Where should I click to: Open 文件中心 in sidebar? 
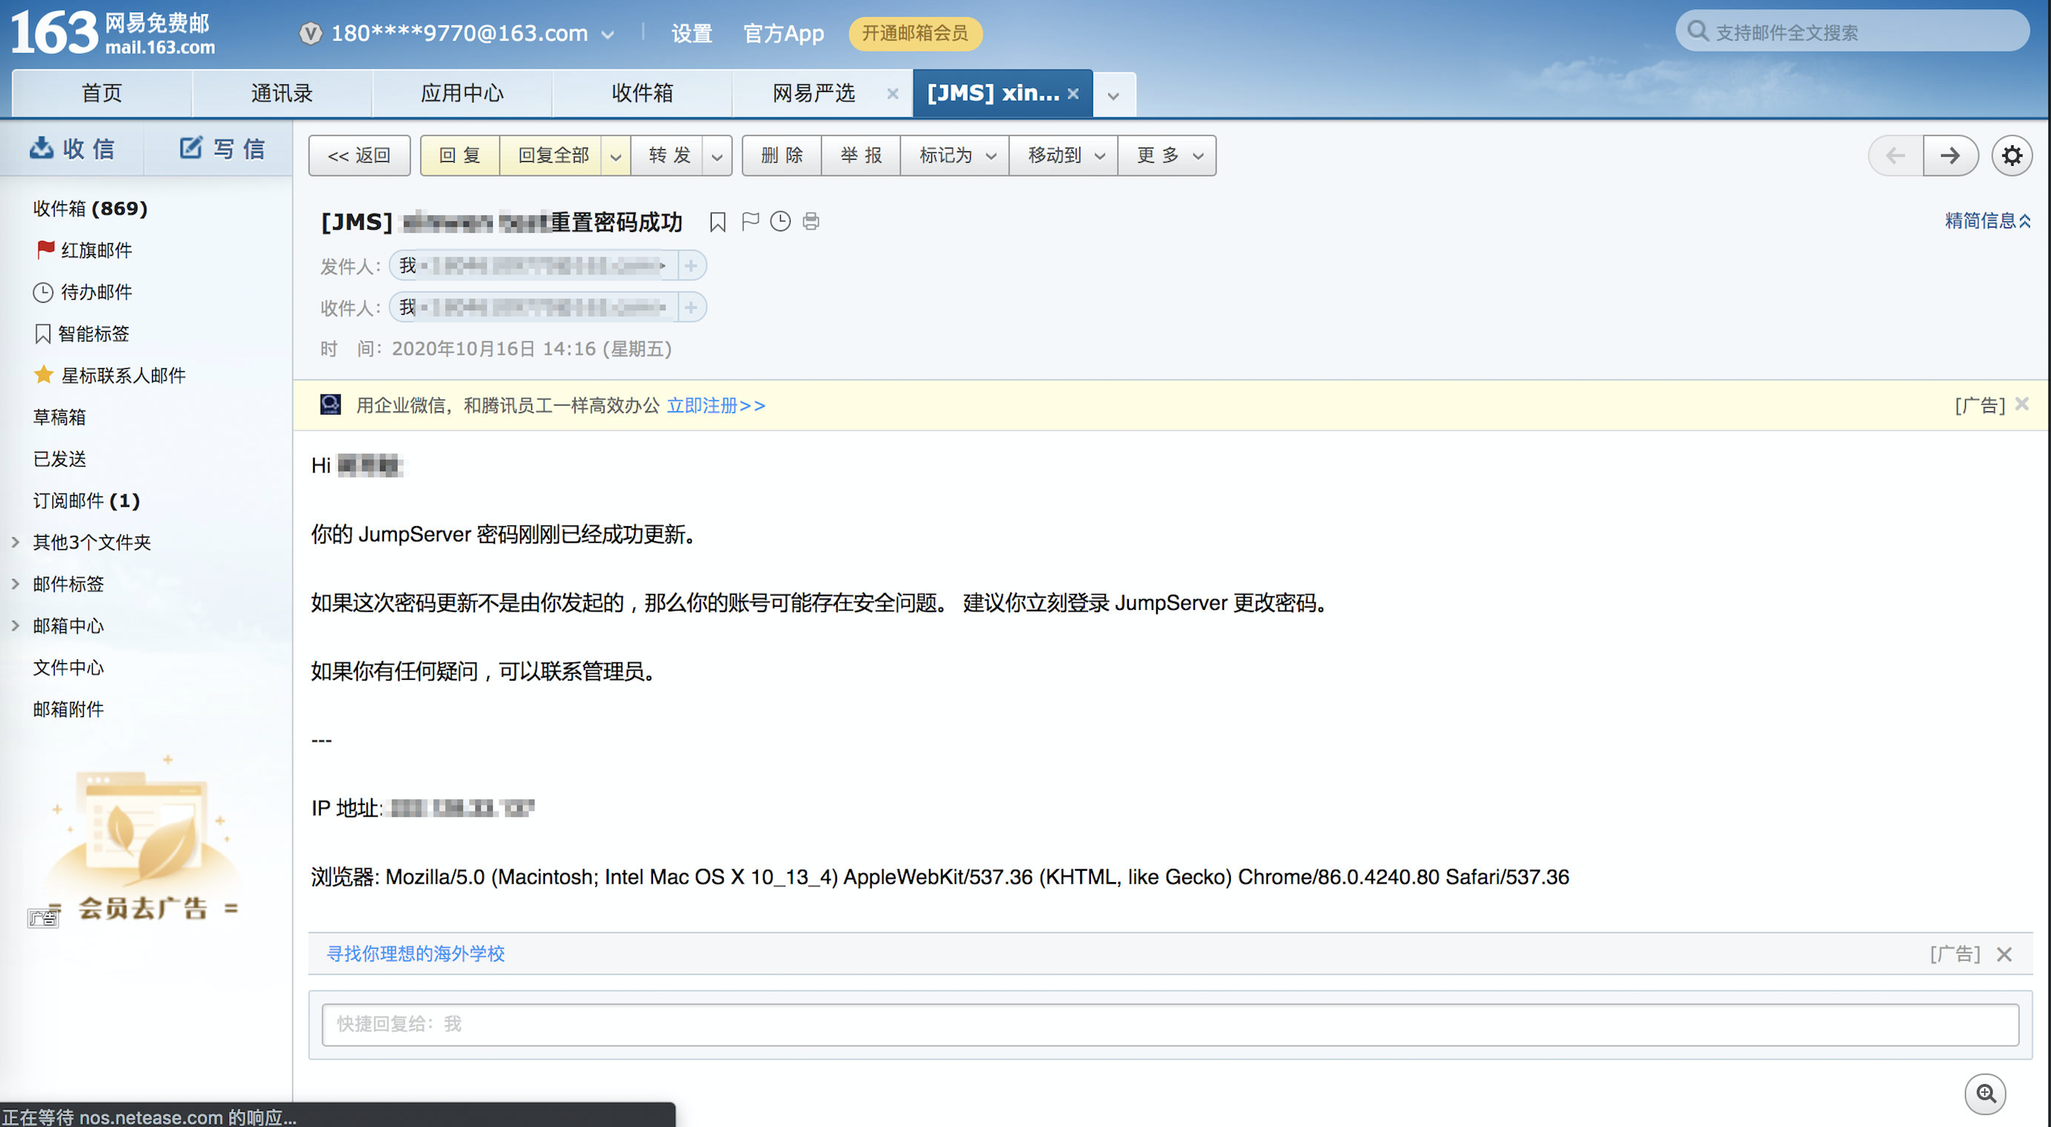point(68,668)
